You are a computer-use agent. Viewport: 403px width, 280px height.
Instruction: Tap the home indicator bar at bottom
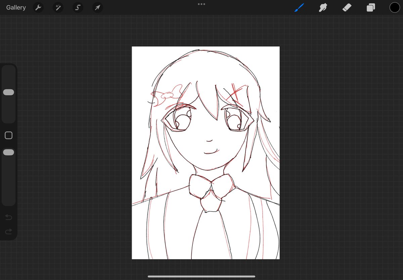tap(201, 277)
